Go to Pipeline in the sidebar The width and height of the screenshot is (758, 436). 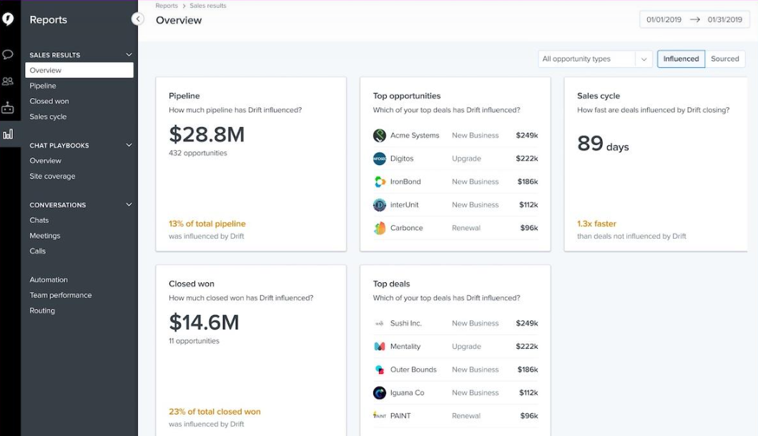(x=43, y=86)
